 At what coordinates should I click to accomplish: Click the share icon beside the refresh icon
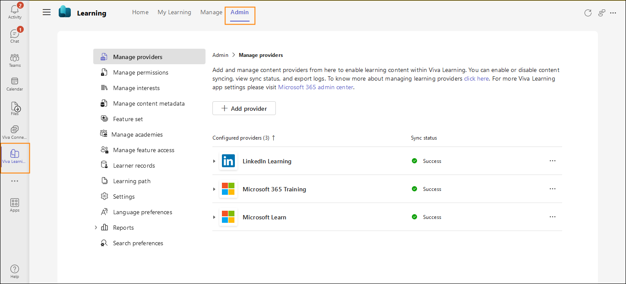(x=601, y=13)
